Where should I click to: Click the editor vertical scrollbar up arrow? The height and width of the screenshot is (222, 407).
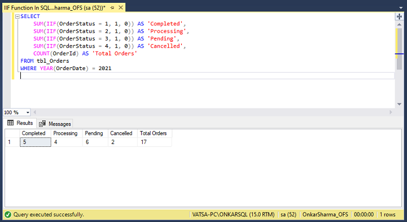click(x=399, y=24)
